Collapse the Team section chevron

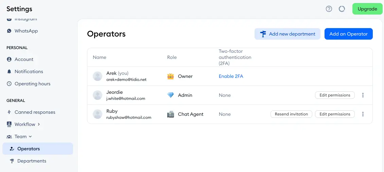pos(30,137)
